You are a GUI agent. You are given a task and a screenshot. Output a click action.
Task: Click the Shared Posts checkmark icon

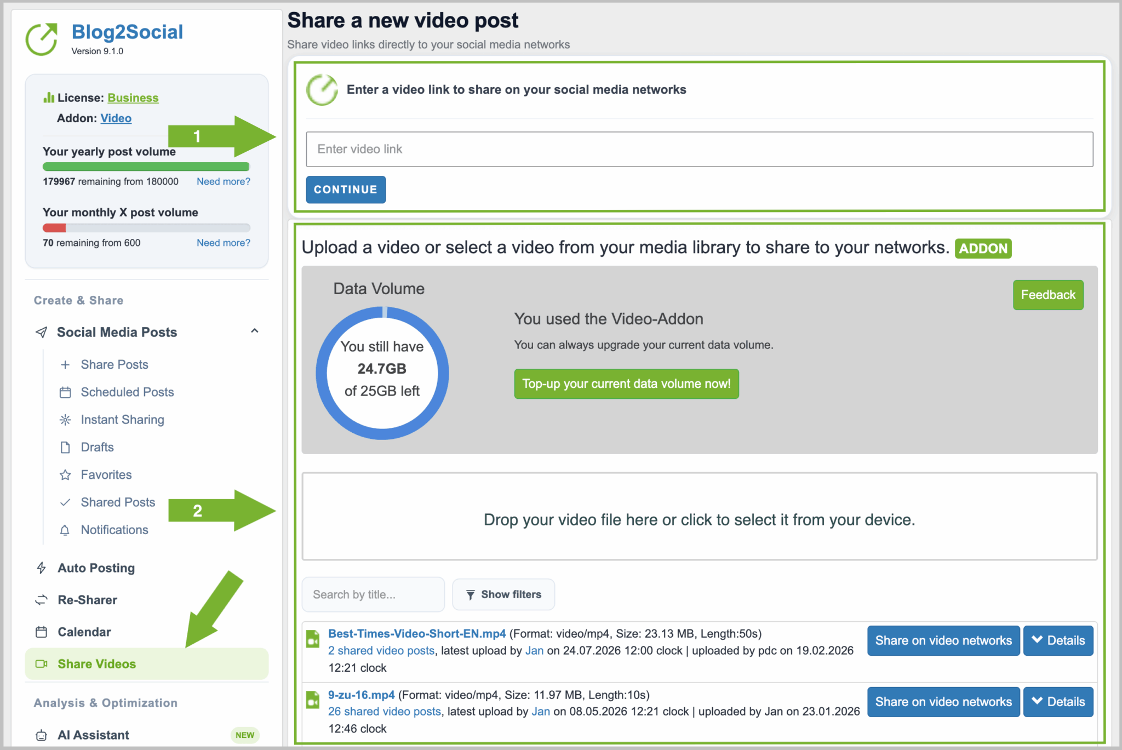pyautogui.click(x=65, y=502)
